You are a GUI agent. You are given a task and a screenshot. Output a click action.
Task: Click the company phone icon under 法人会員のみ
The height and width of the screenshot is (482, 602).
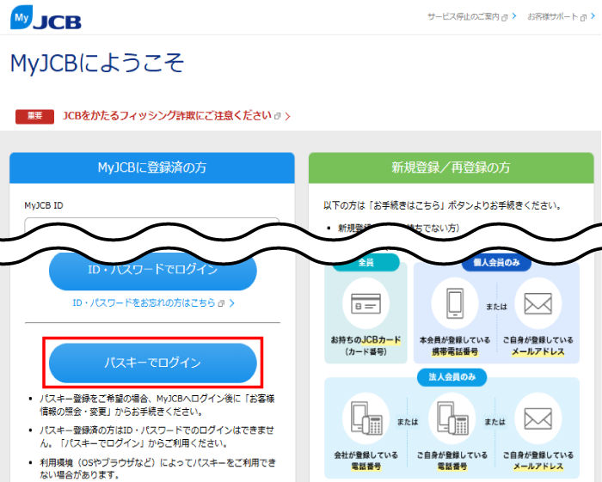point(366,419)
